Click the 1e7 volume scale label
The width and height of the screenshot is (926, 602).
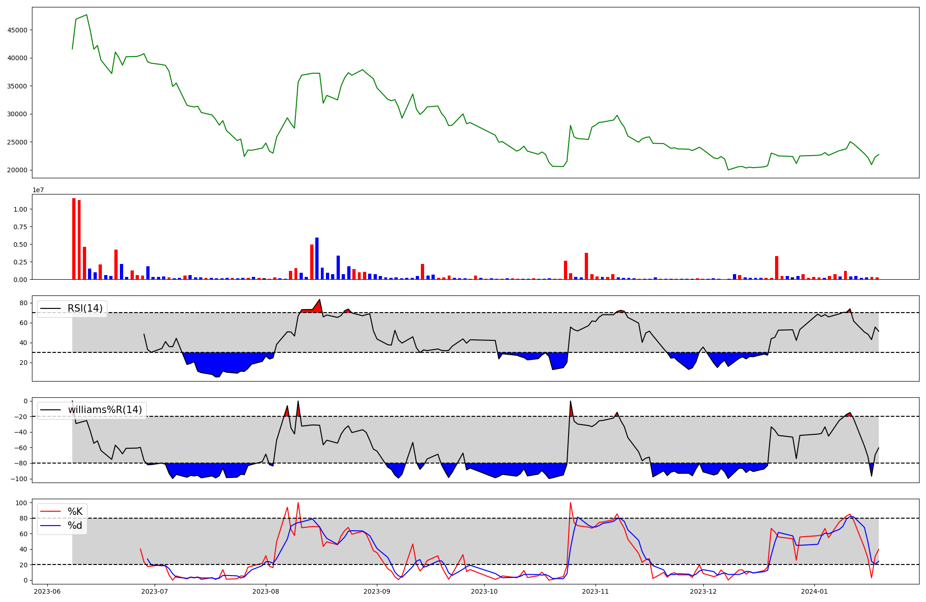click(x=38, y=190)
